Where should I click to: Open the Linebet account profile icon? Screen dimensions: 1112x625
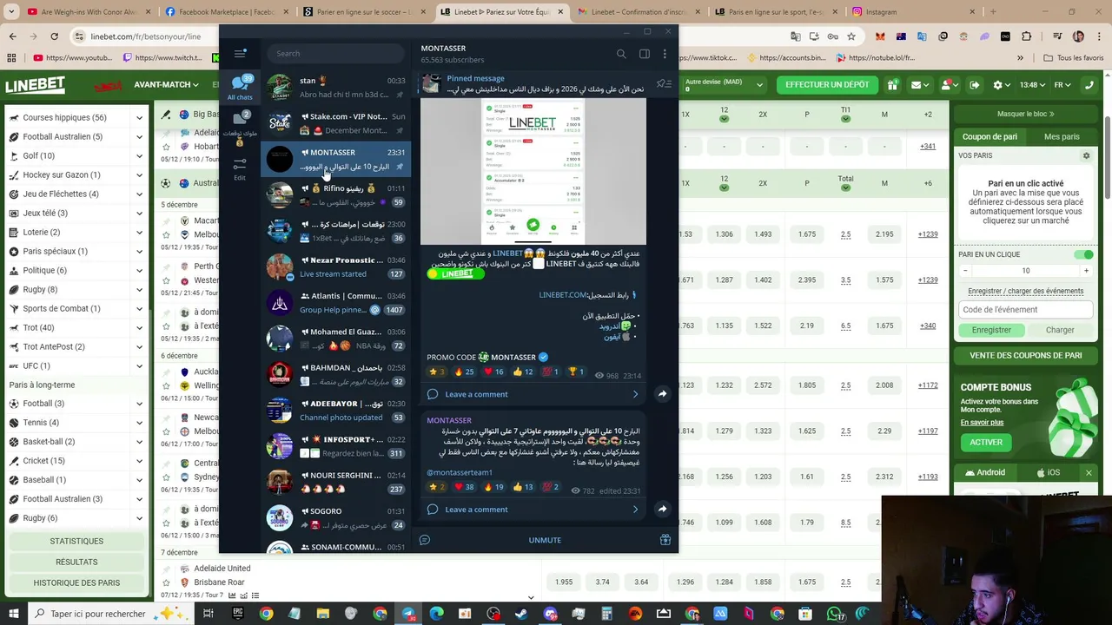click(949, 85)
